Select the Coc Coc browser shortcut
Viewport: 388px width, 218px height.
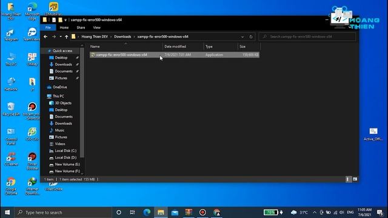[32, 134]
